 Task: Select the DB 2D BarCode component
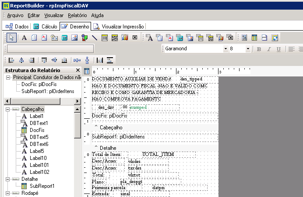tap(210, 38)
